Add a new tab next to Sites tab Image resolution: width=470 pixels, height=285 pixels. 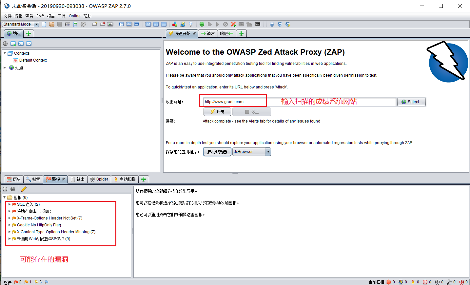[29, 33]
